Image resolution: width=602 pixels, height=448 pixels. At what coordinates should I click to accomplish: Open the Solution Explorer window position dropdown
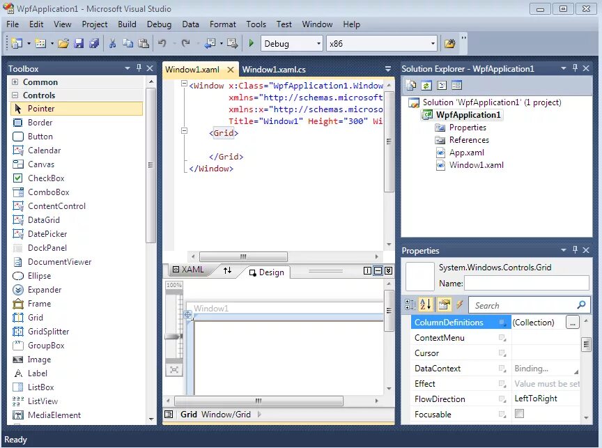pos(563,68)
